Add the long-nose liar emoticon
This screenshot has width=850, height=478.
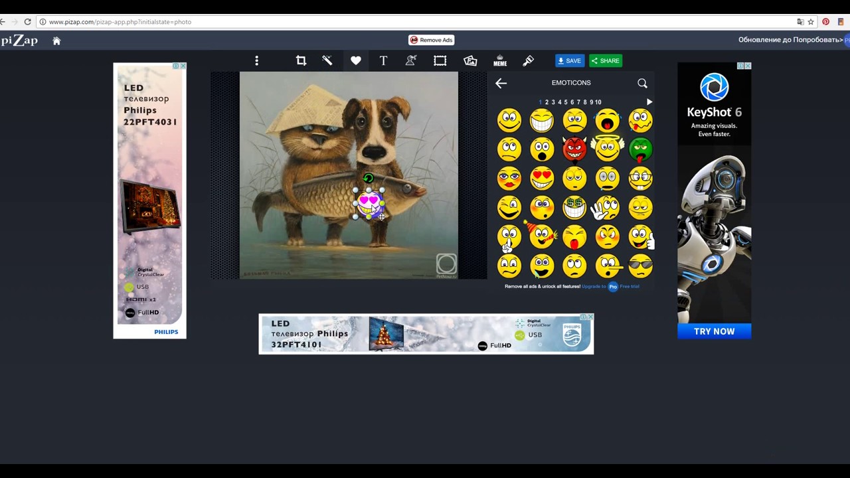pyautogui.click(x=608, y=266)
